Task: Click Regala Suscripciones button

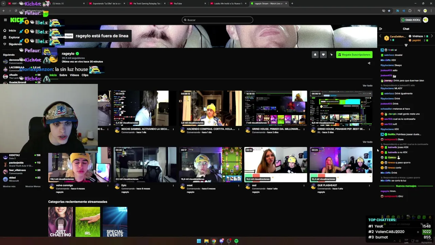Action: tap(354, 54)
